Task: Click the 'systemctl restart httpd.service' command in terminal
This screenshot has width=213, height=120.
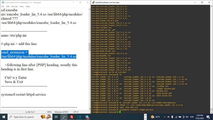Action: click(136, 110)
